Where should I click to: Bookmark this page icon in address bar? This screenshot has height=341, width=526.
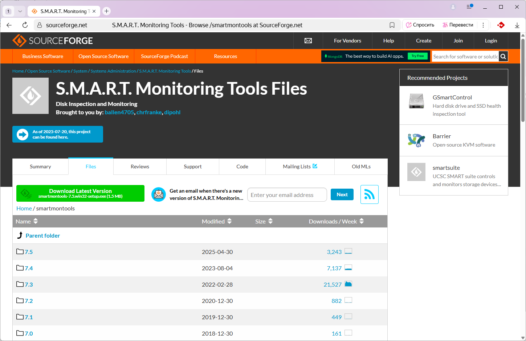[x=392, y=25]
